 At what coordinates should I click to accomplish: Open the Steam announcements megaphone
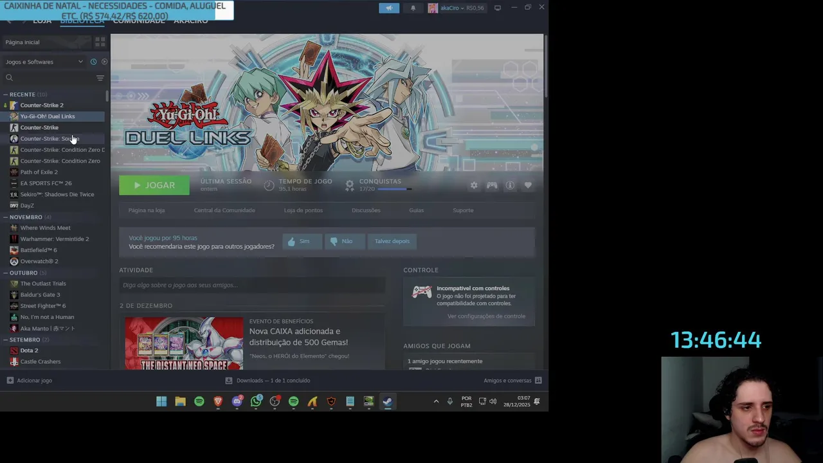(389, 8)
